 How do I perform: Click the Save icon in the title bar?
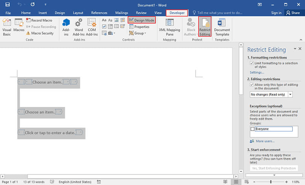point(7,5)
